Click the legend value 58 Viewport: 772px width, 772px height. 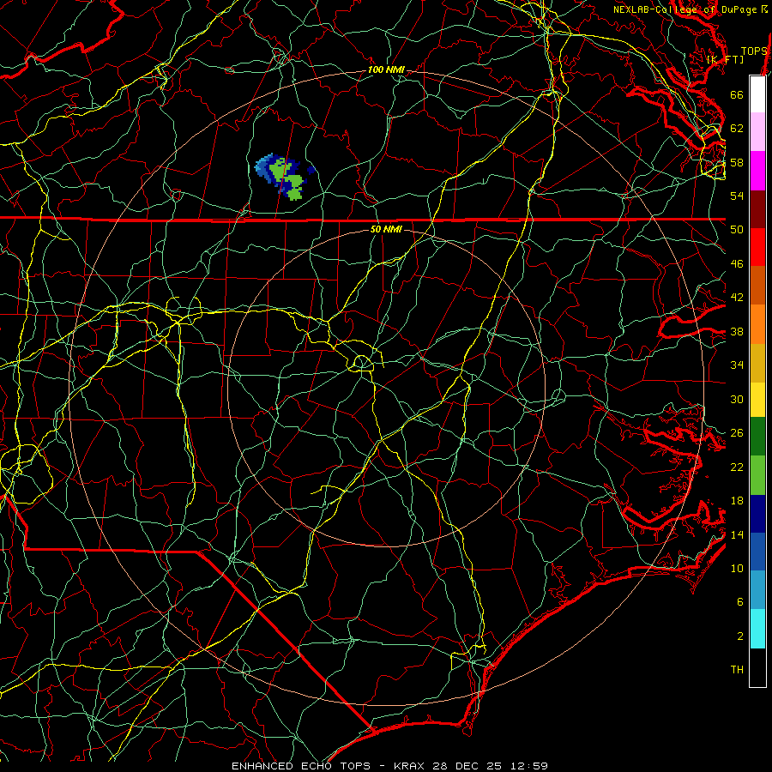tap(737, 162)
